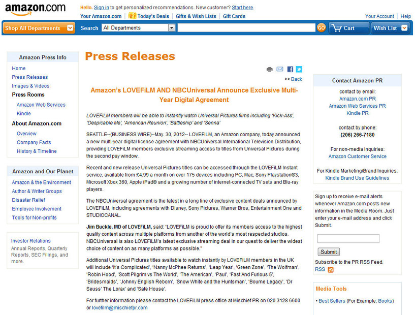Open the Overview link
415x315 pixels.
click(26, 134)
